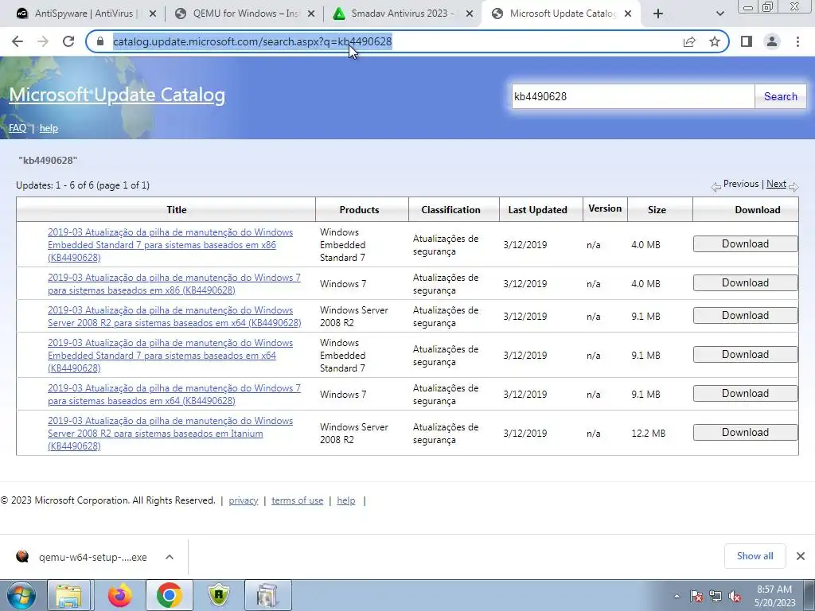
Task: Sort results by Products column
Action: 359,210
